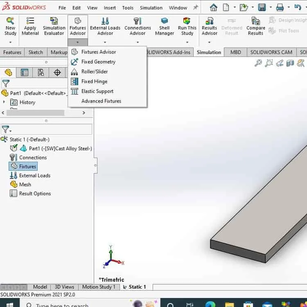Open the Simulation menu

click(x=151, y=8)
